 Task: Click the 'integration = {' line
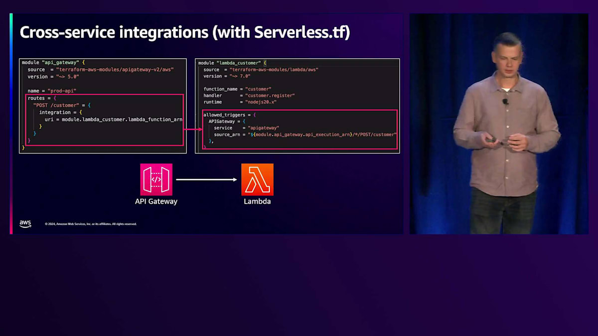coord(61,112)
